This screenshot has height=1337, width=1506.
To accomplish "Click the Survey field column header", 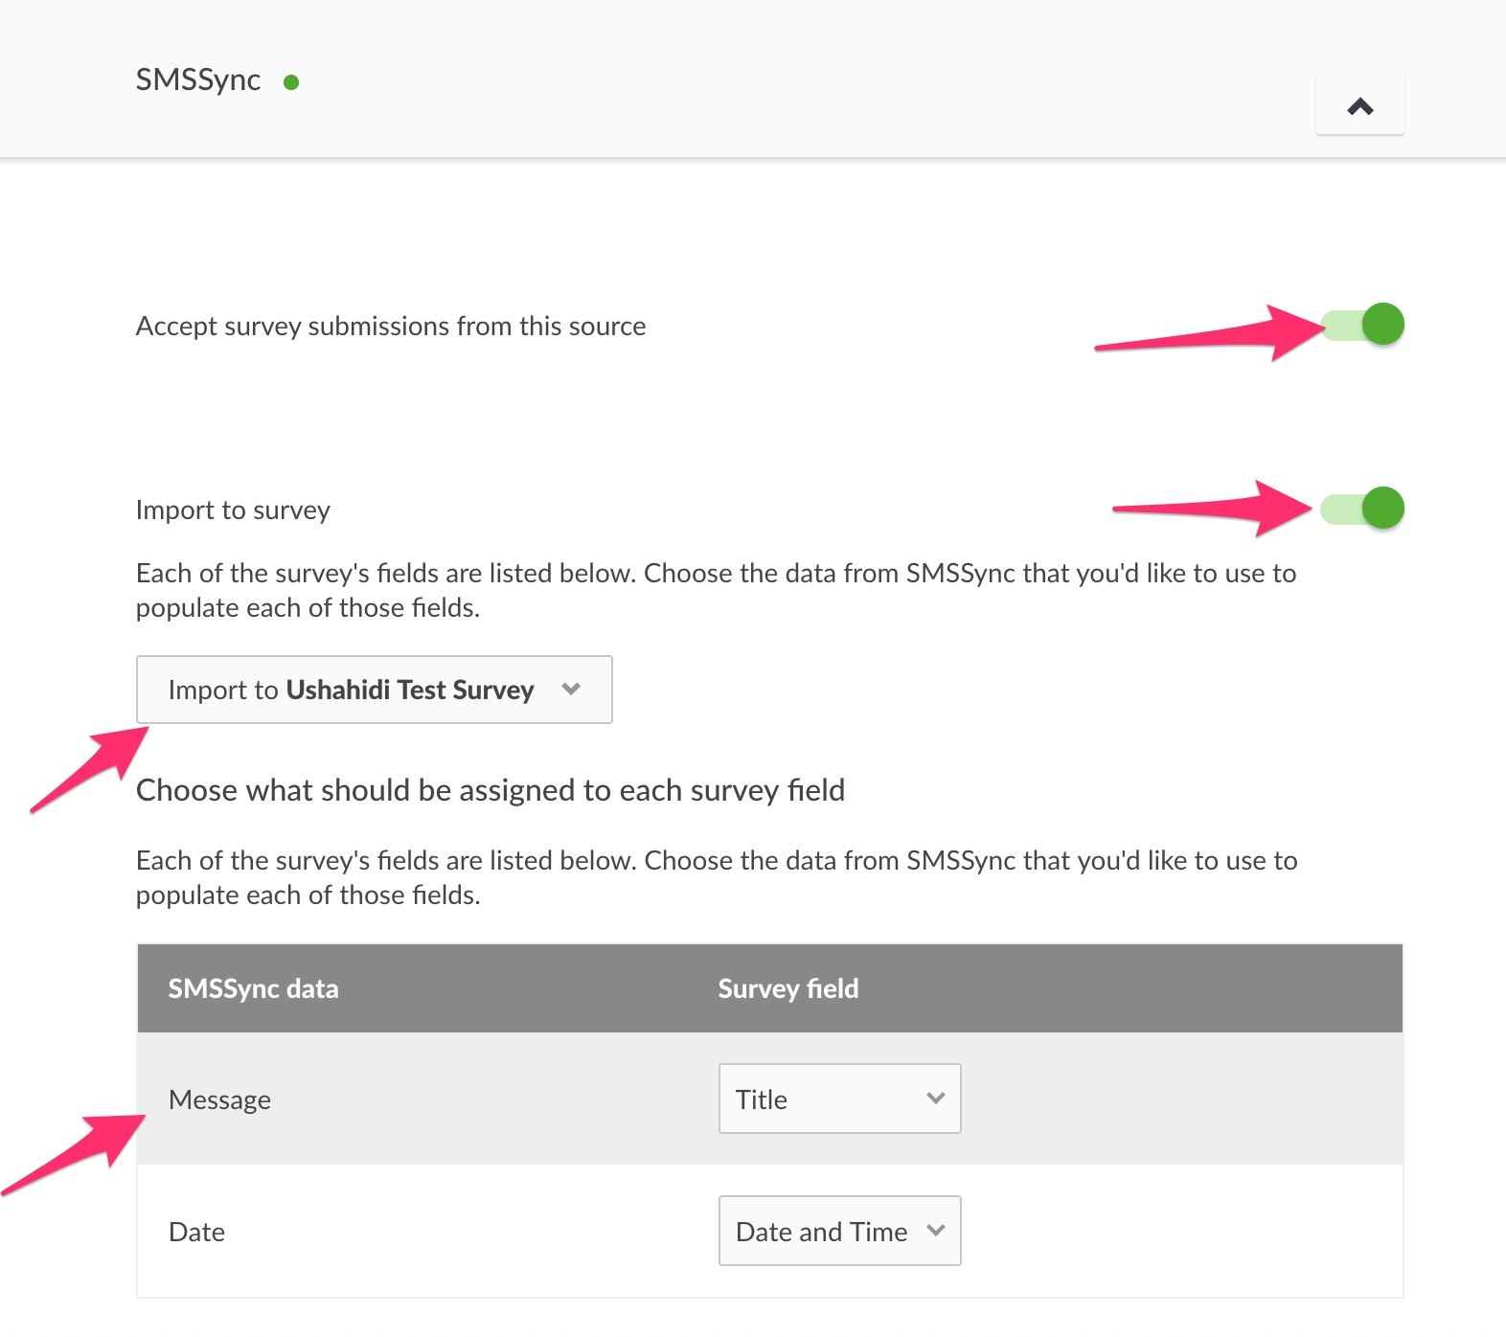I will tap(788, 988).
